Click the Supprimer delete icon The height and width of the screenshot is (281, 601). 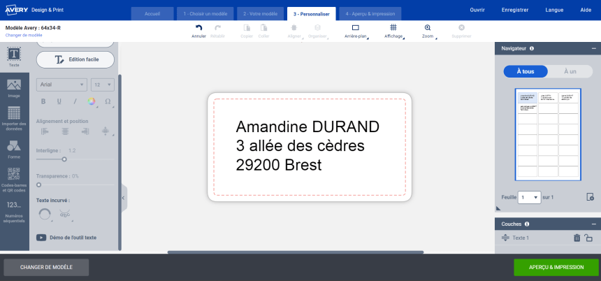[461, 27]
